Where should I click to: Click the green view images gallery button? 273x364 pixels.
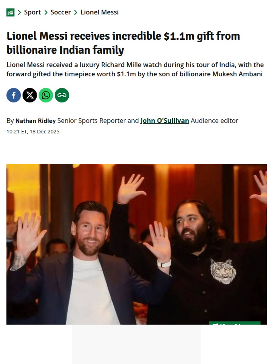tap(235, 323)
